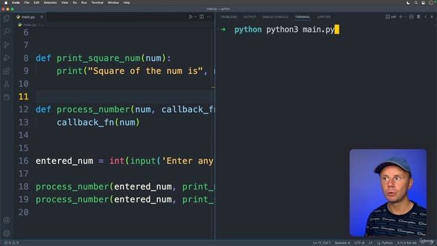Open the Apple menu
This screenshot has height=246, width=437.
6,3
